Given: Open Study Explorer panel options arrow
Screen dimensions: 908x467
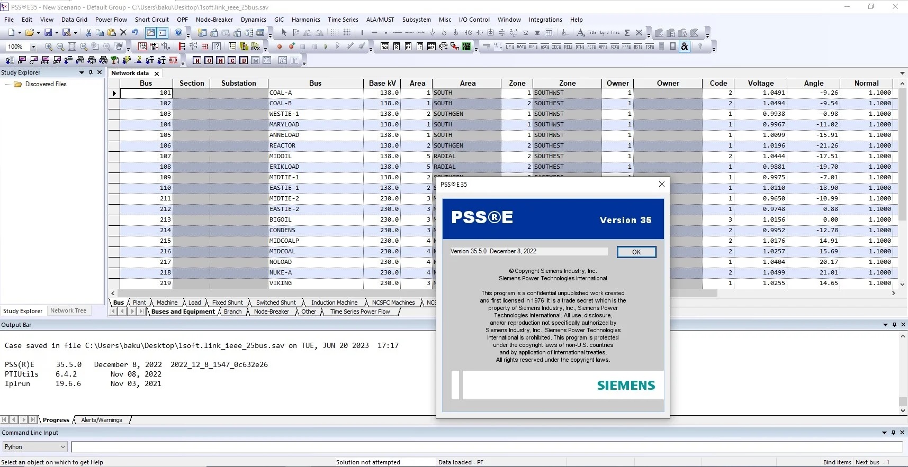Looking at the screenshot, I should 82,72.
